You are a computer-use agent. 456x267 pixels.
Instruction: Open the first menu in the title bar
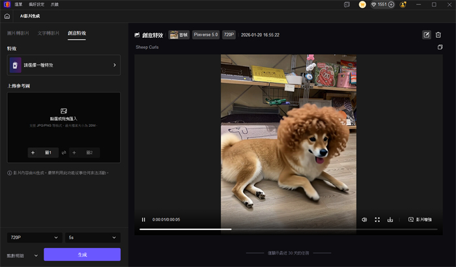(18, 5)
